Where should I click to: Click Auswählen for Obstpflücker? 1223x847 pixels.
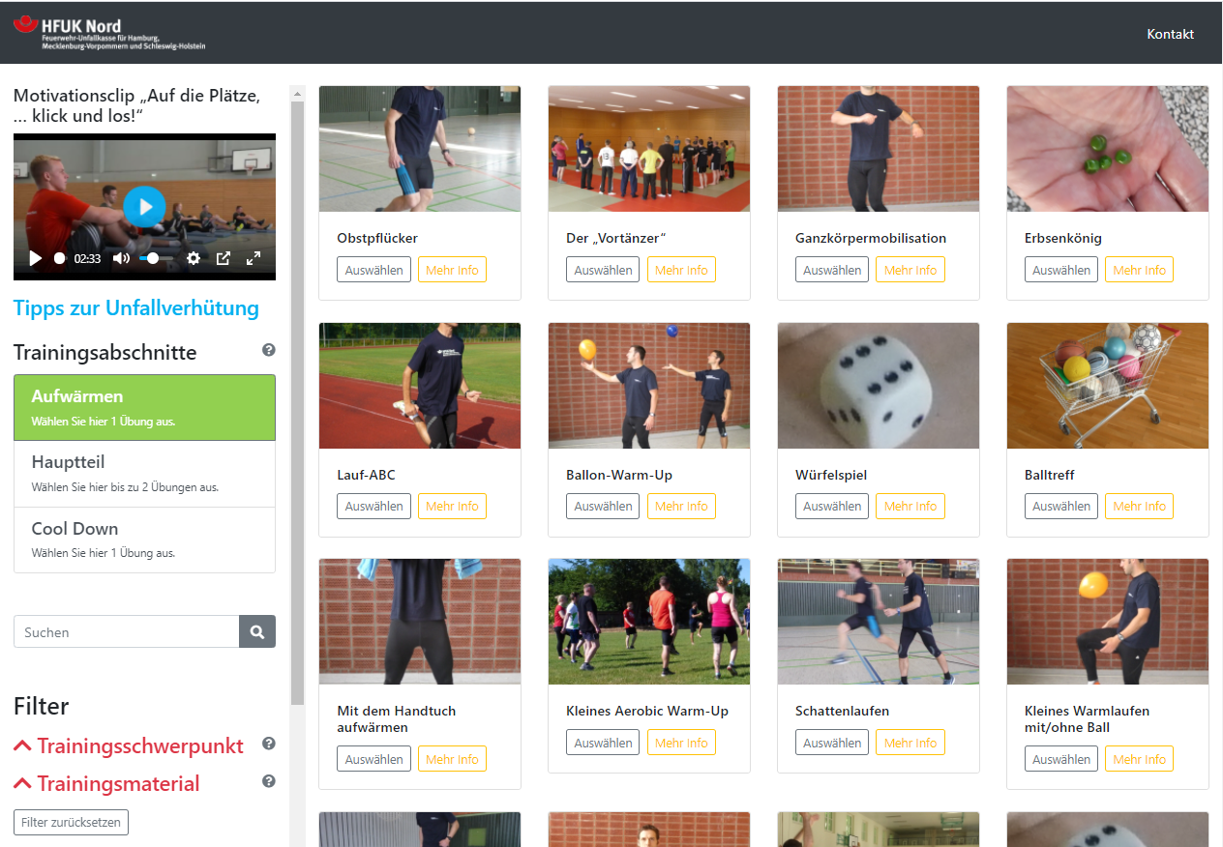coord(374,270)
